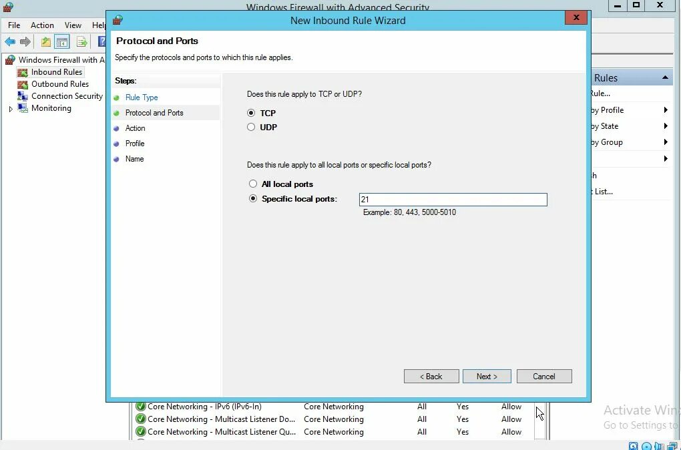The height and width of the screenshot is (450, 681).
Task: Click the Rule... entry in Actions pane
Action: coord(601,93)
